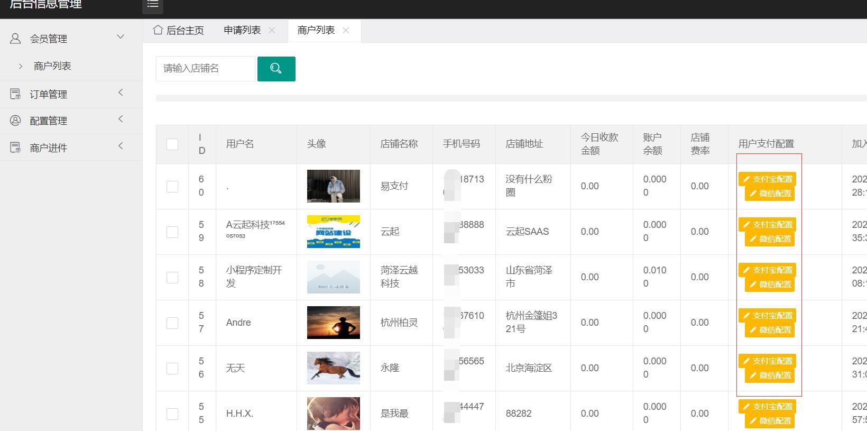Click the 请输入店铺名 search field
The image size is (867, 431).
[206, 69]
